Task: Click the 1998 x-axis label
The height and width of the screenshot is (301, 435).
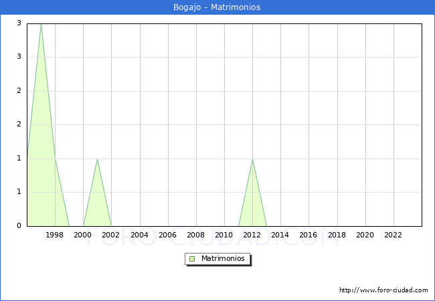Action: tap(54, 235)
